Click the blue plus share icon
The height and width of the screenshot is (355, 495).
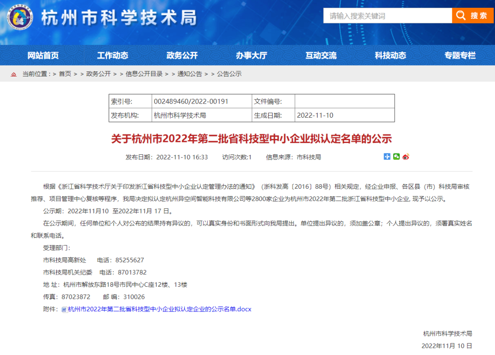coord(387,157)
